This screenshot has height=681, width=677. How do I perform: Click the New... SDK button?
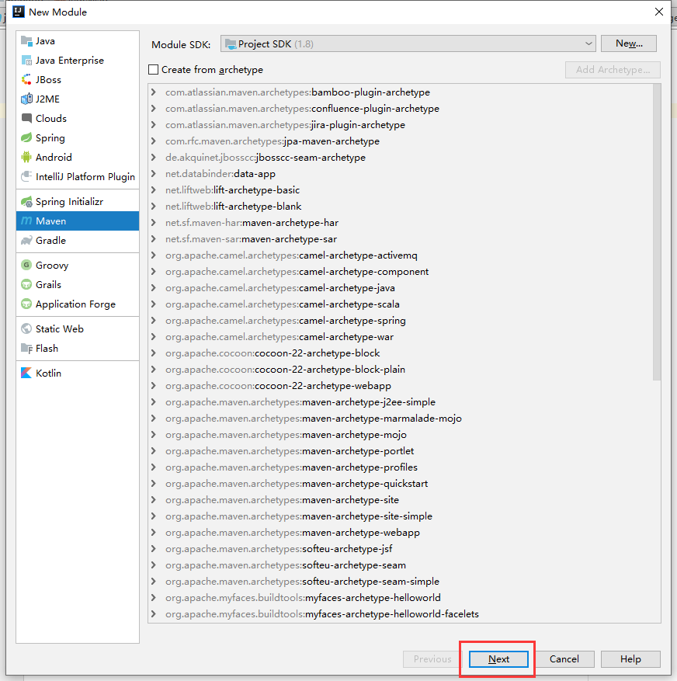click(629, 44)
